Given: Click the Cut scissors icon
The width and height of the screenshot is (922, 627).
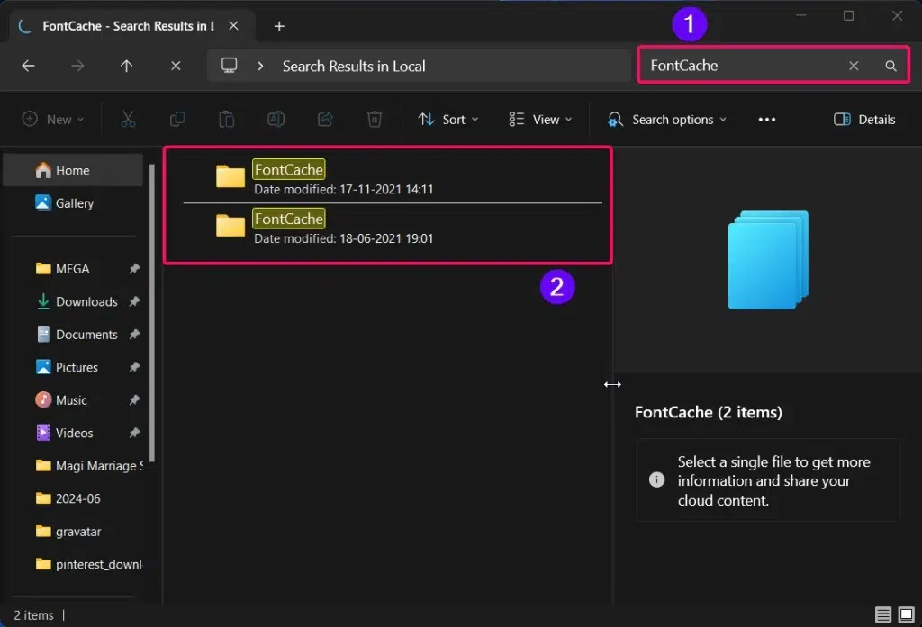Looking at the screenshot, I should 128,120.
